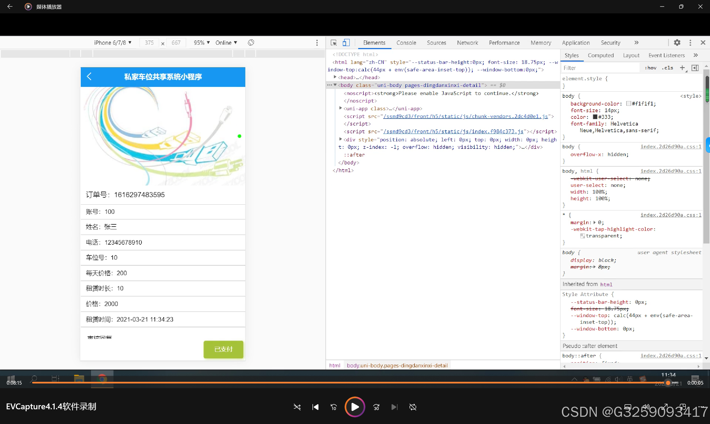
Task: Select the Styles pane tab
Action: click(572, 56)
